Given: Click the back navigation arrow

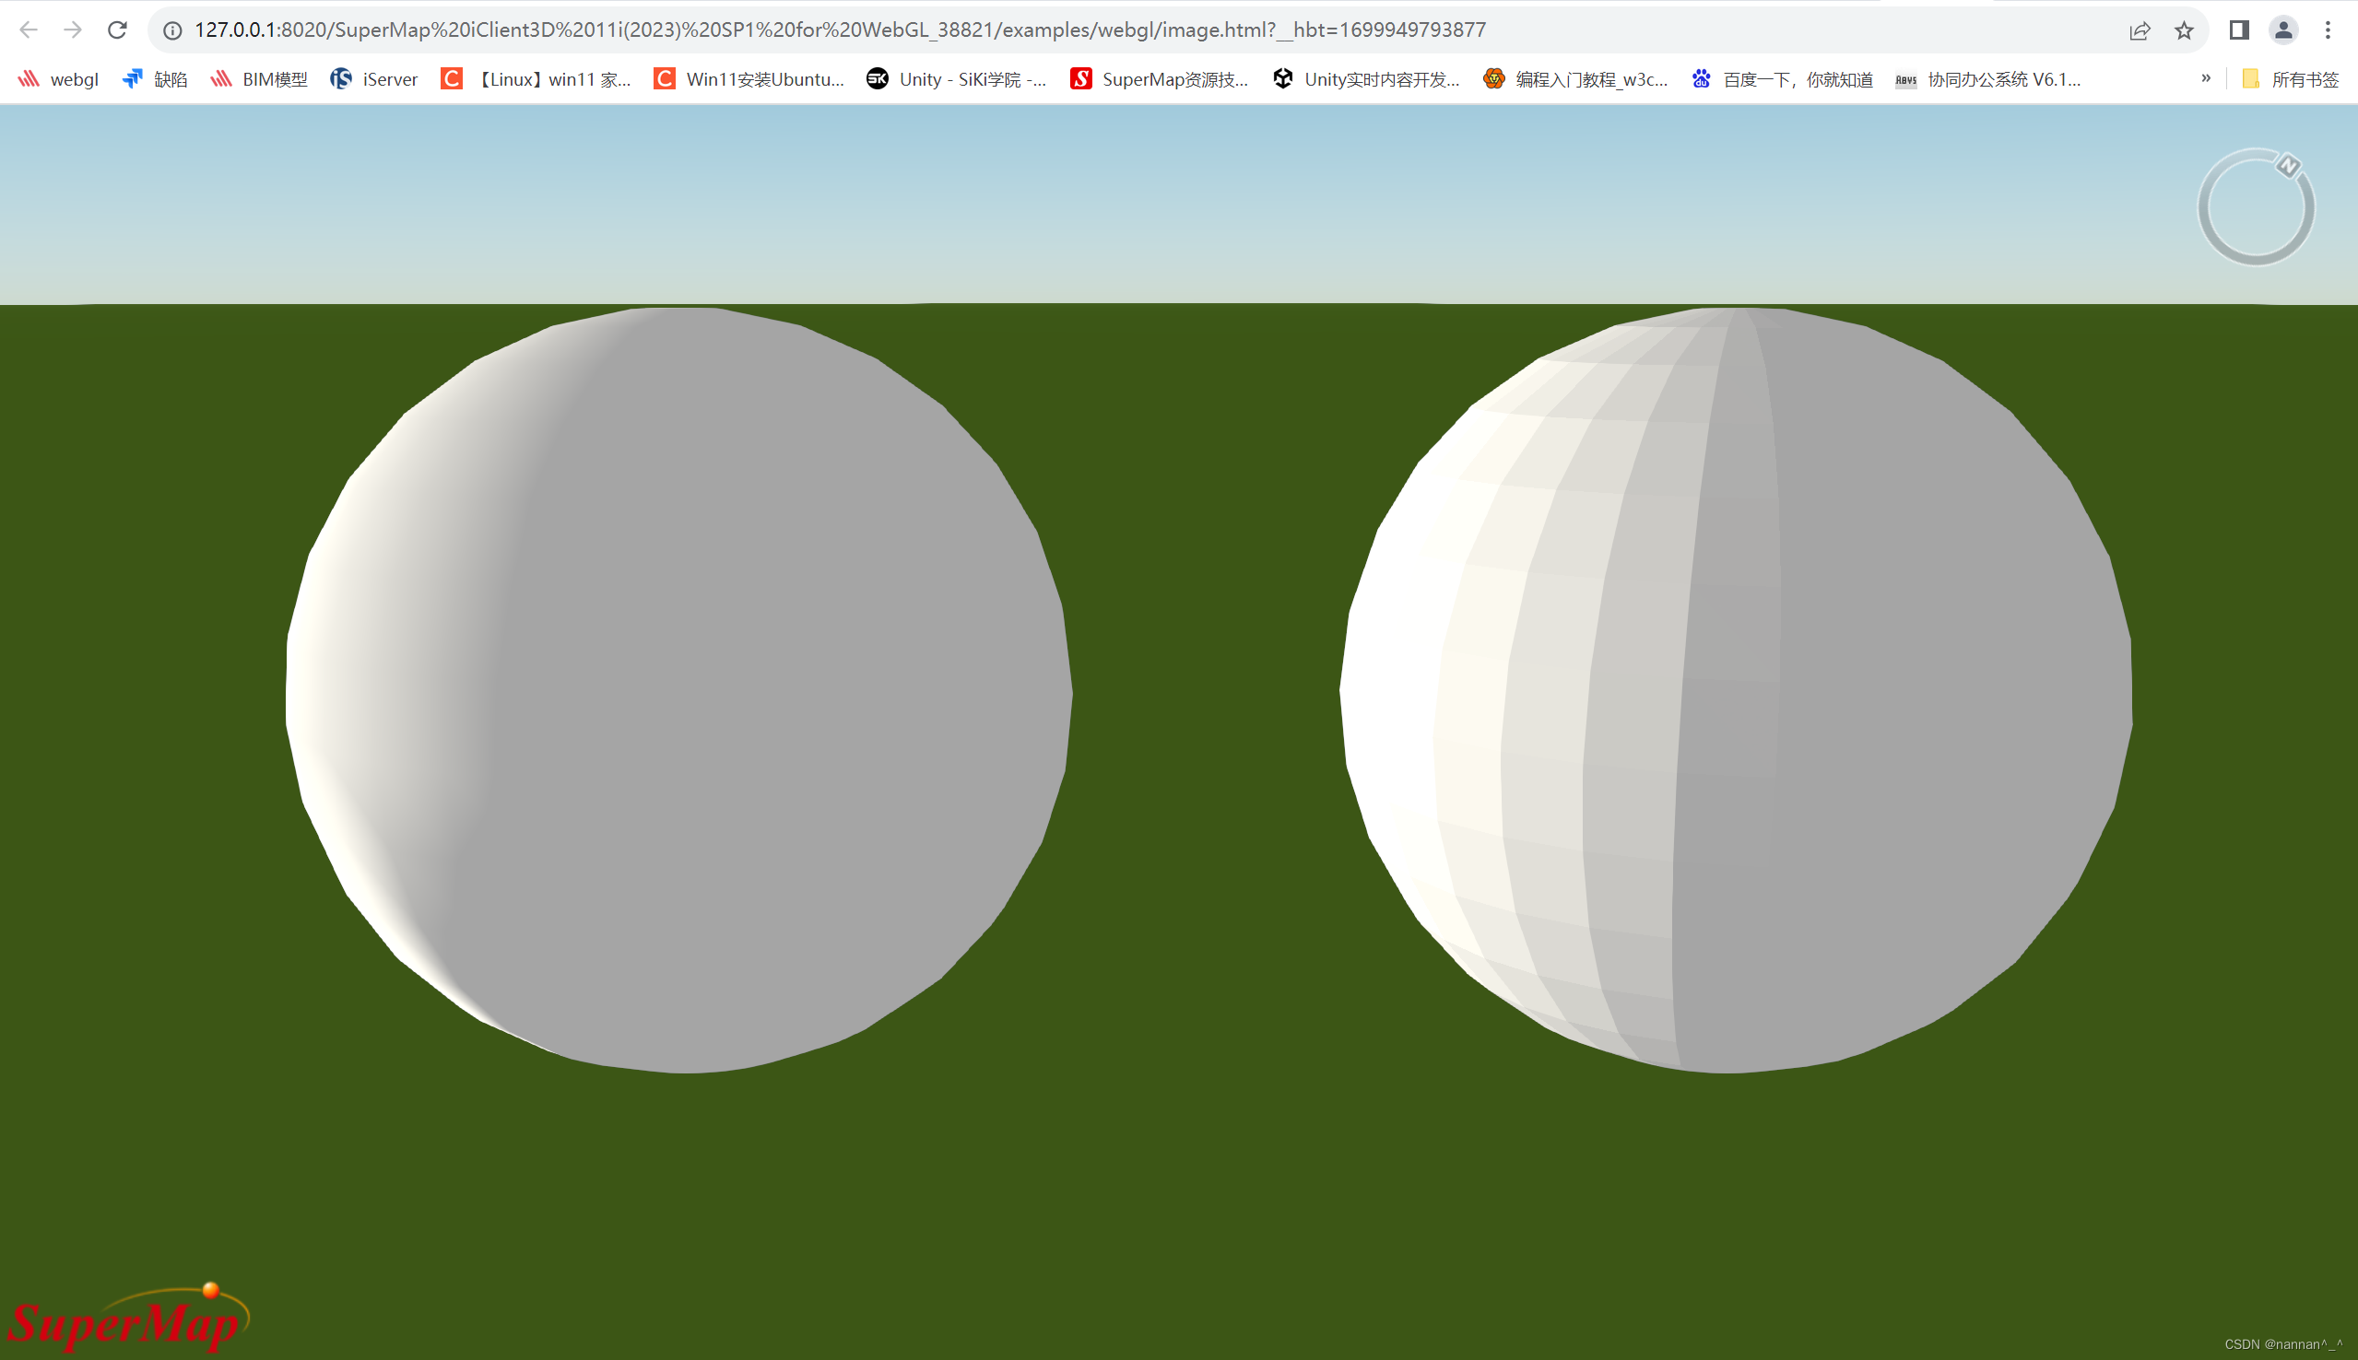Looking at the screenshot, I should pyautogui.click(x=28, y=29).
